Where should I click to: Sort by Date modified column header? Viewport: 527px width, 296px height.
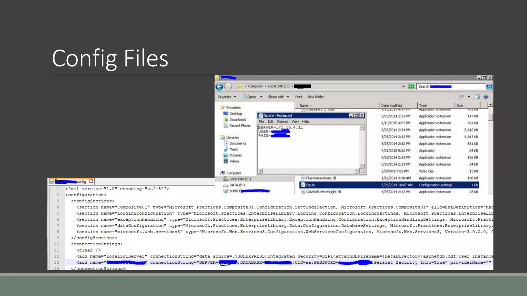pyautogui.click(x=392, y=106)
